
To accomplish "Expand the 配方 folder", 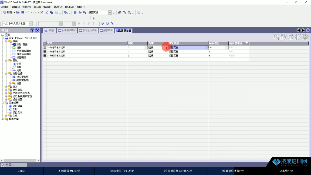I will pos(6,86).
